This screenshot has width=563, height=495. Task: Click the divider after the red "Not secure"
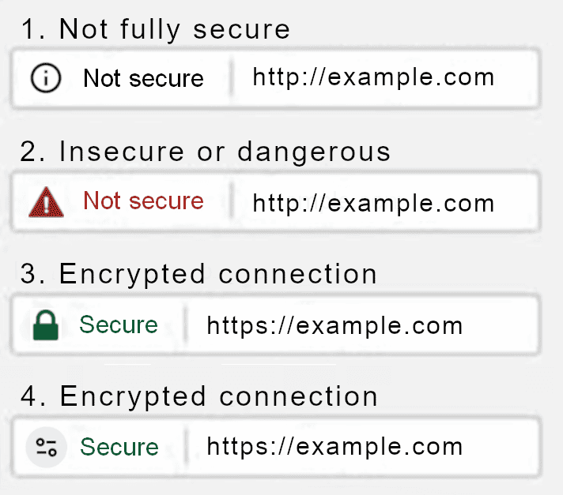(x=232, y=202)
